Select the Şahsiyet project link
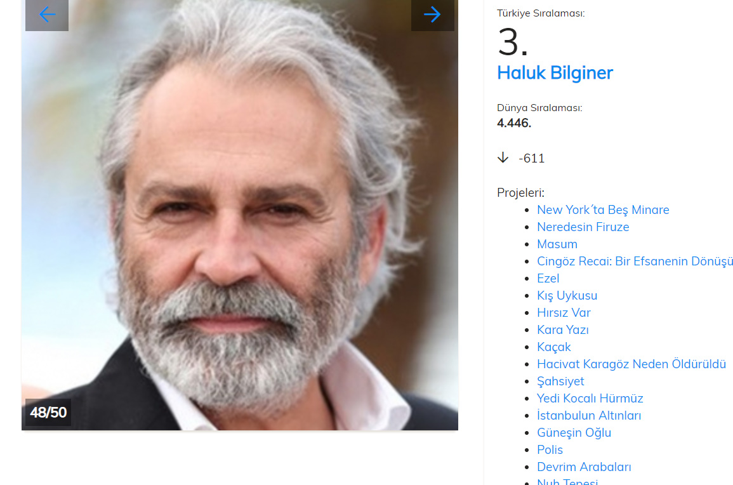Viewport: 733px width, 485px height. pyautogui.click(x=560, y=381)
